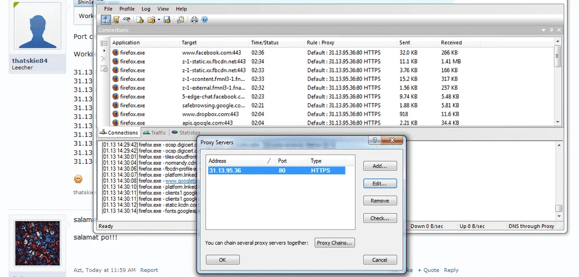
Task: Click Firefox icon in apis.google.com:443 row
Action: click(116, 123)
